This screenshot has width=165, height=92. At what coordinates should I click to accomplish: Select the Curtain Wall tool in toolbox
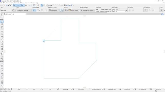pyautogui.click(x=2, y=49)
